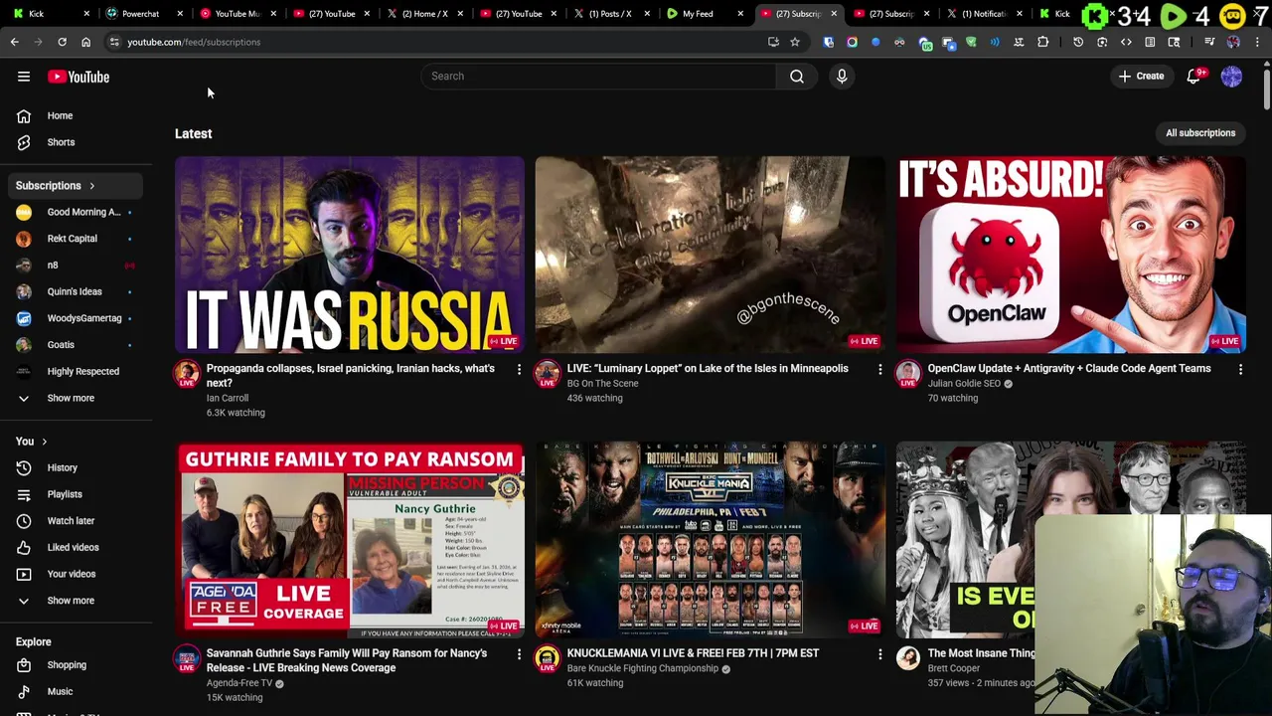Open Julian Goldie SEO channel link

pyautogui.click(x=964, y=383)
